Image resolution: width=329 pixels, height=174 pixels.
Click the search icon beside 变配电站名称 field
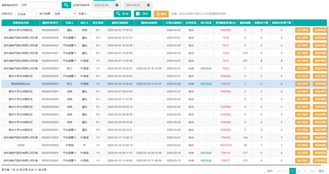pyautogui.click(x=66, y=5)
